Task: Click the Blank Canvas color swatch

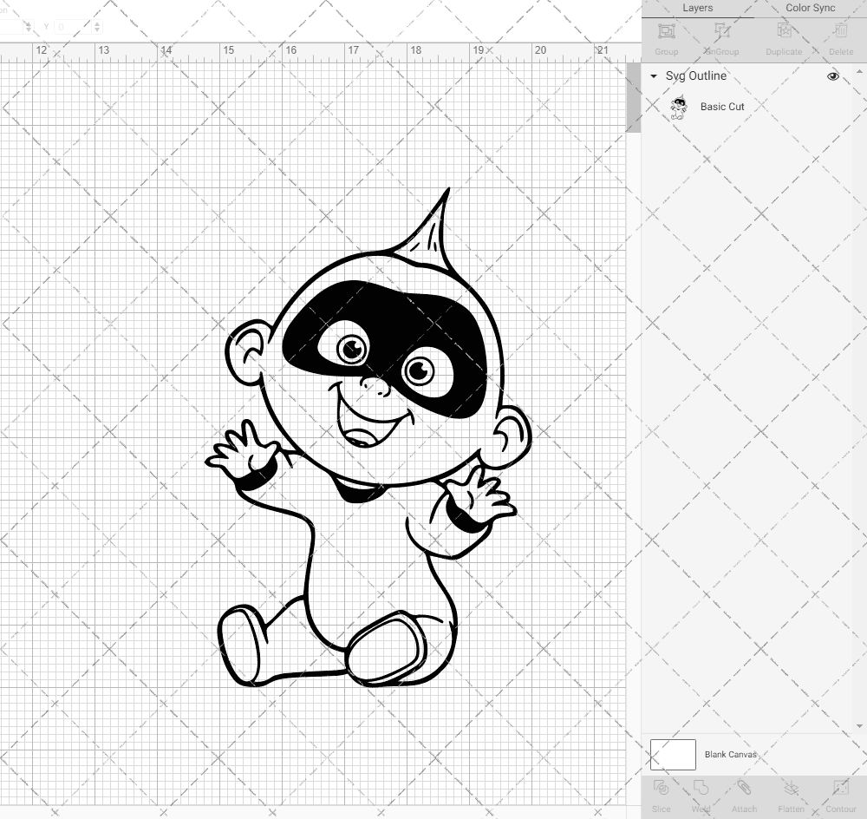Action: pyautogui.click(x=673, y=754)
